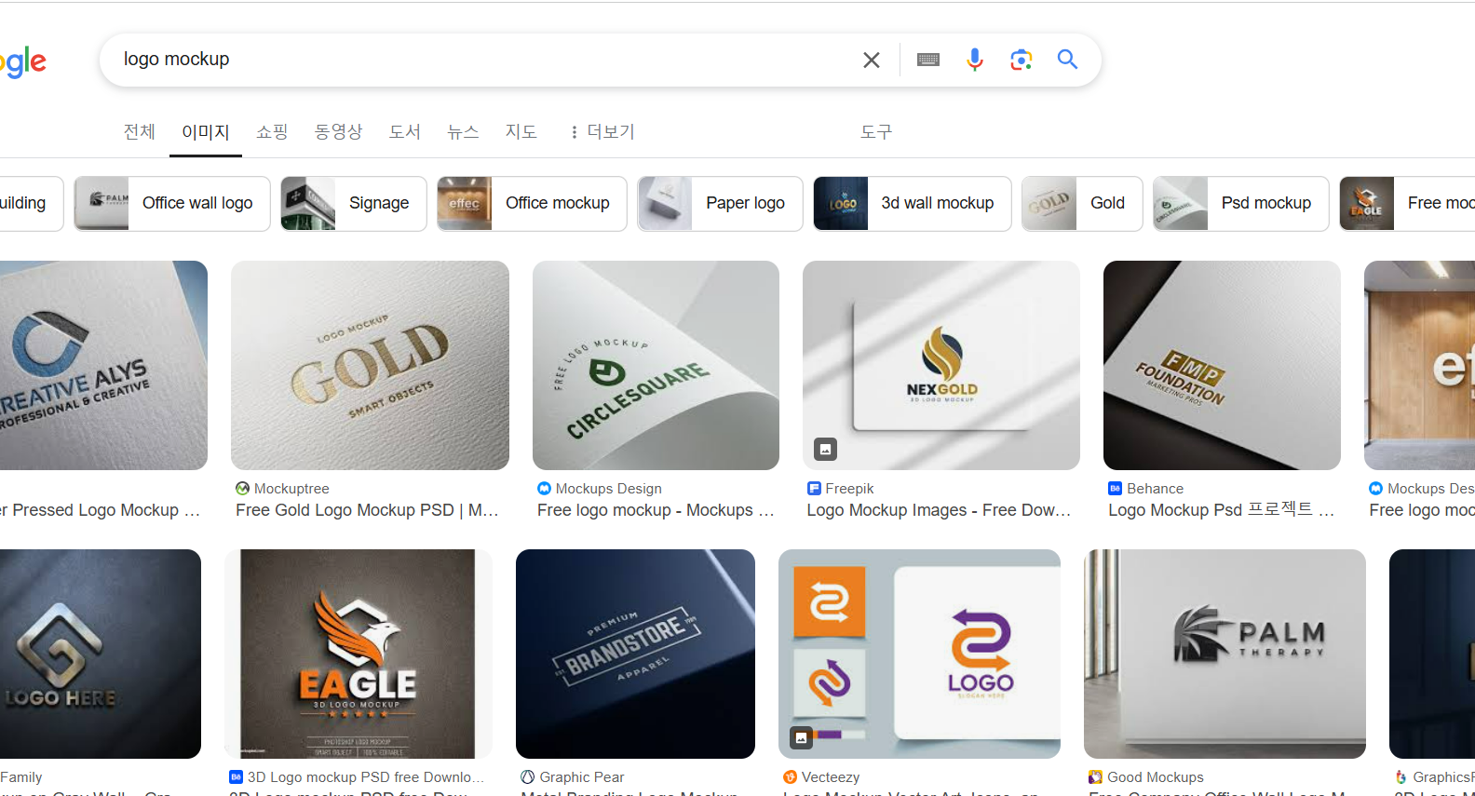Switch to the 쇼핑 tab
This screenshot has height=796, width=1475.
click(272, 131)
